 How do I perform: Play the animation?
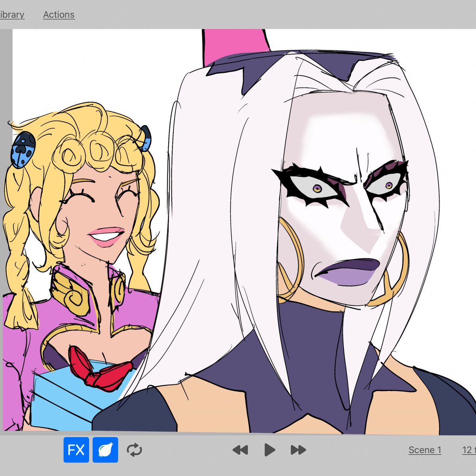pos(269,450)
